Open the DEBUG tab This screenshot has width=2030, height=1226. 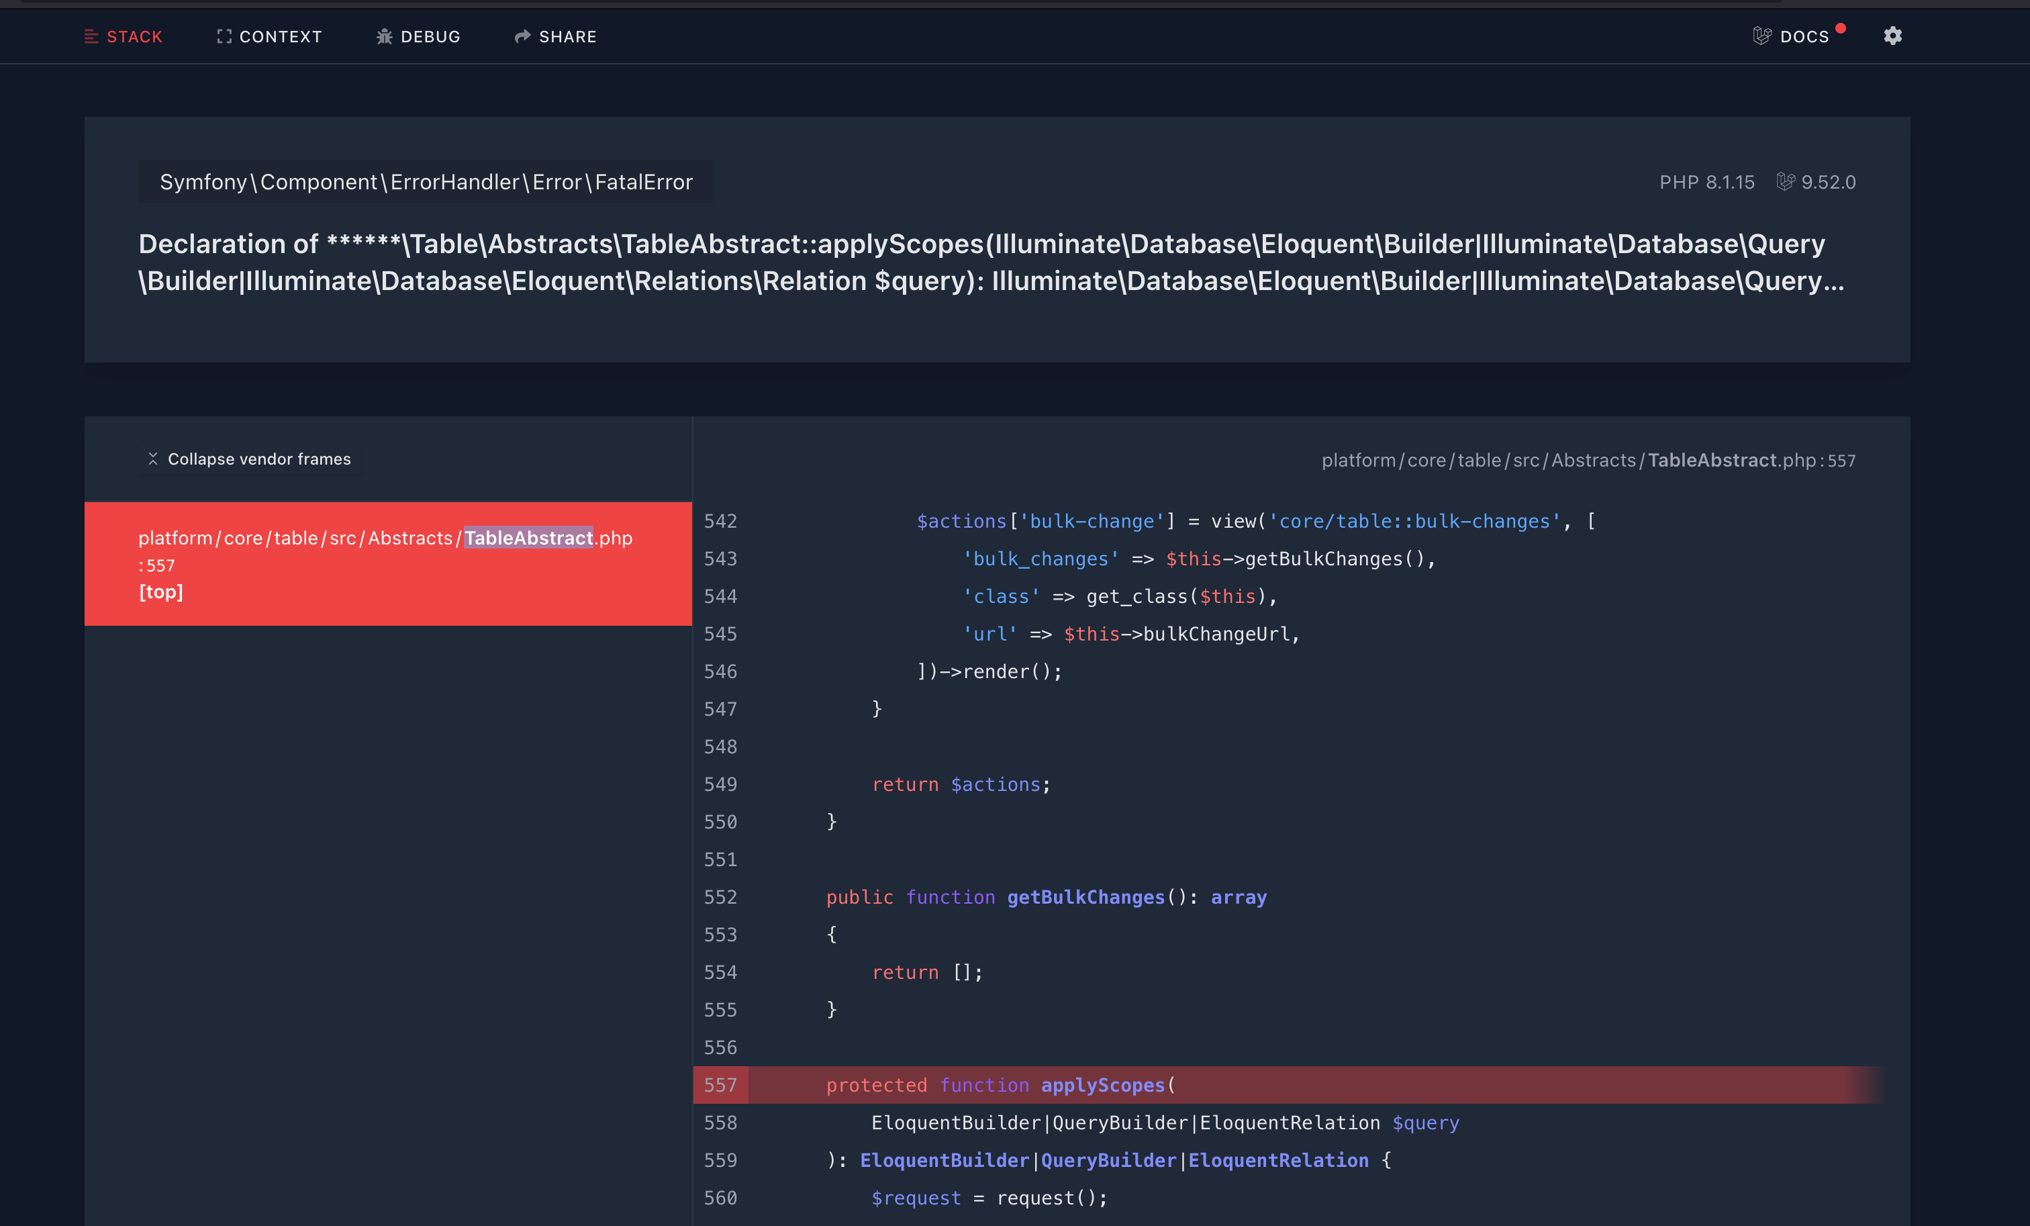point(430,36)
